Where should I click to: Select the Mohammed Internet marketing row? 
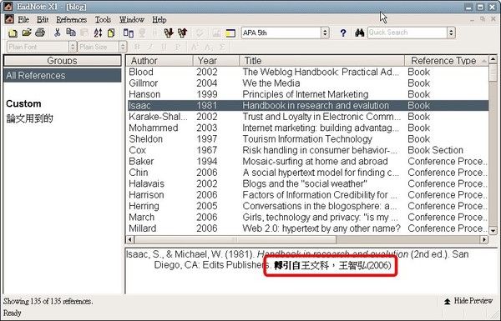[x=307, y=128]
